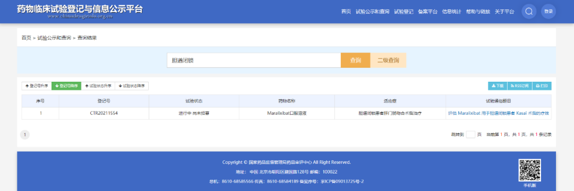This screenshot has height=191, width=574.
Task: Click page number 1 pagination button
Action: coord(24,135)
